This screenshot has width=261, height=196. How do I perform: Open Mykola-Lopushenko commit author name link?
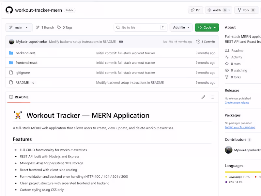(x=31, y=42)
